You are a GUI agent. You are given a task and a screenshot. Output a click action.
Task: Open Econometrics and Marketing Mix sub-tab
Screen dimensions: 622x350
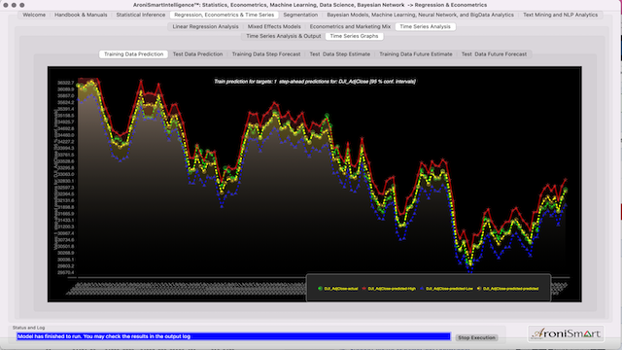[x=350, y=26]
